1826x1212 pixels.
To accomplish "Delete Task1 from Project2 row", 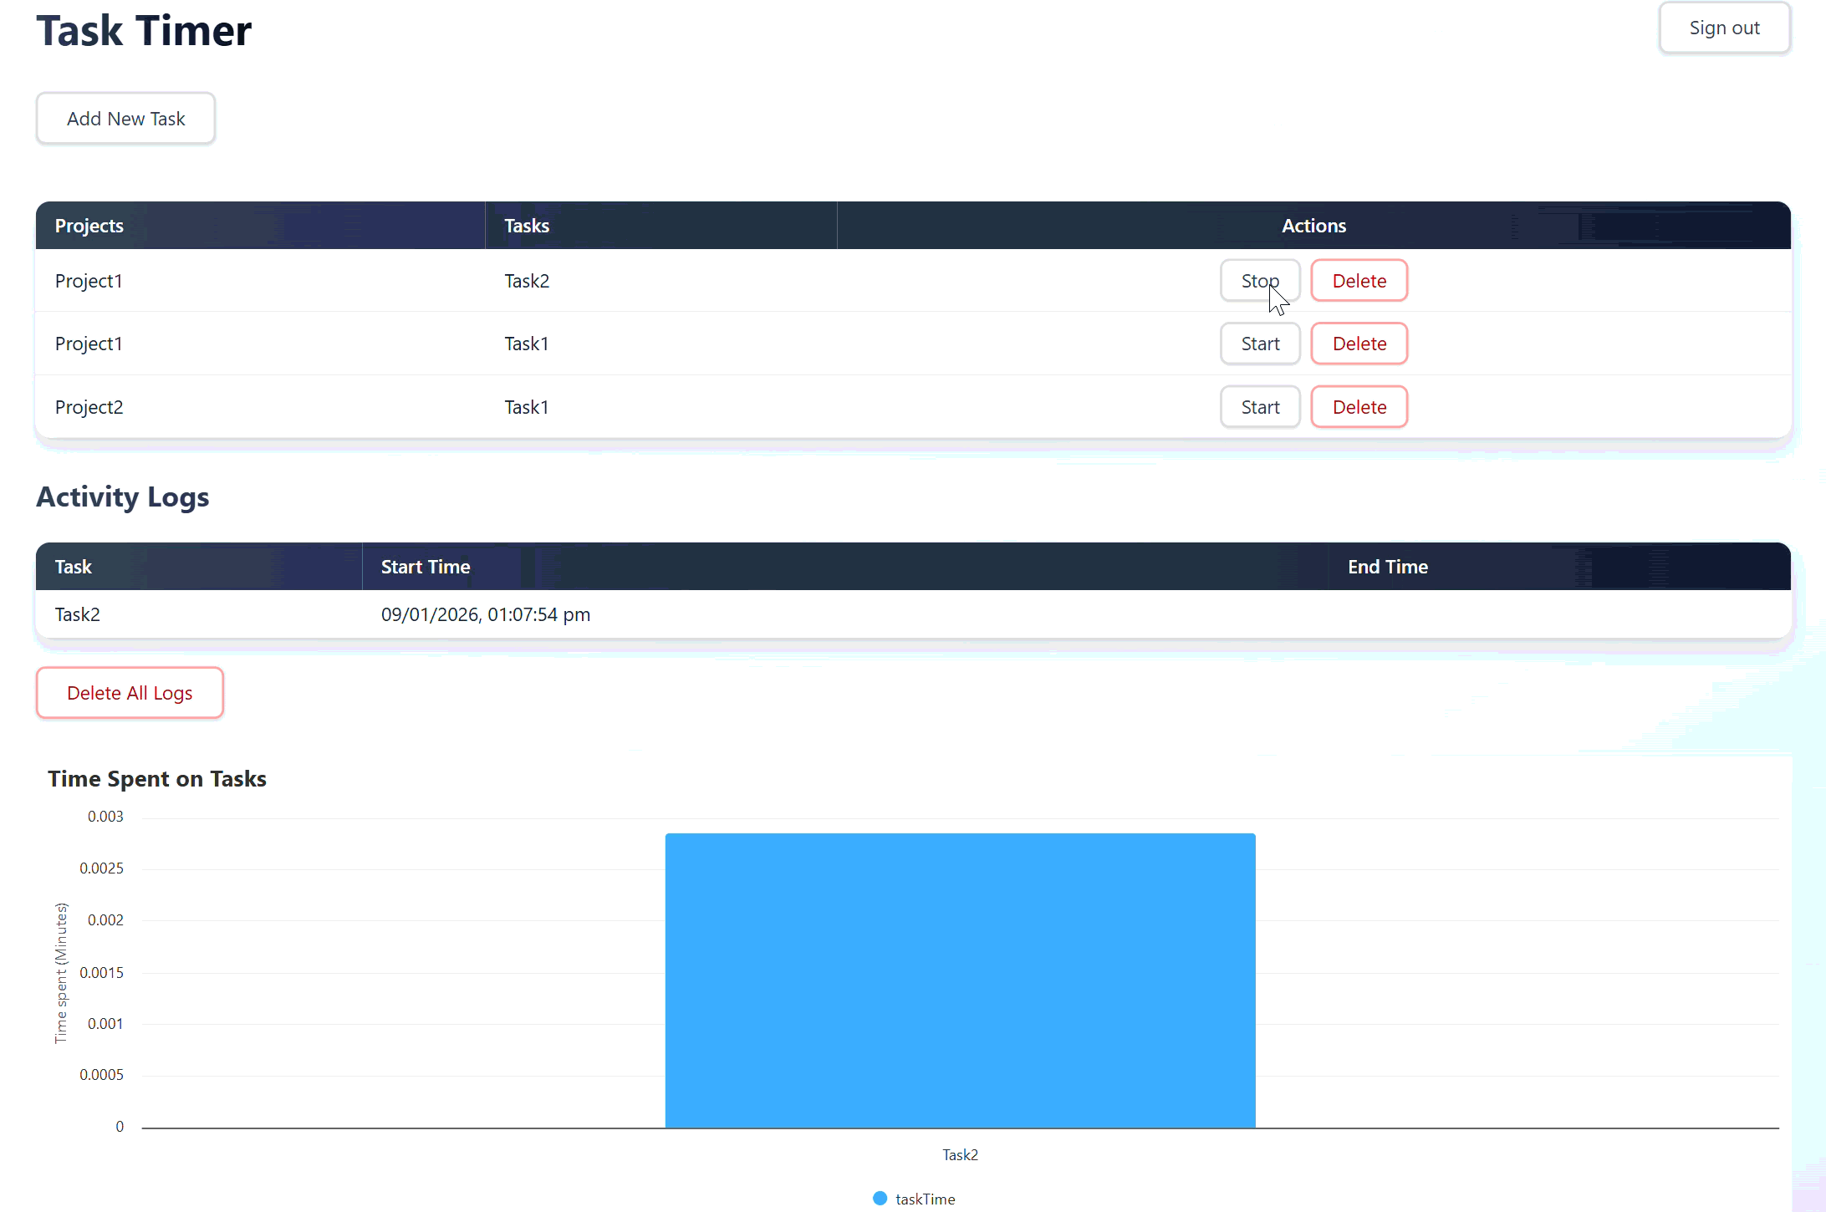I will tap(1359, 407).
